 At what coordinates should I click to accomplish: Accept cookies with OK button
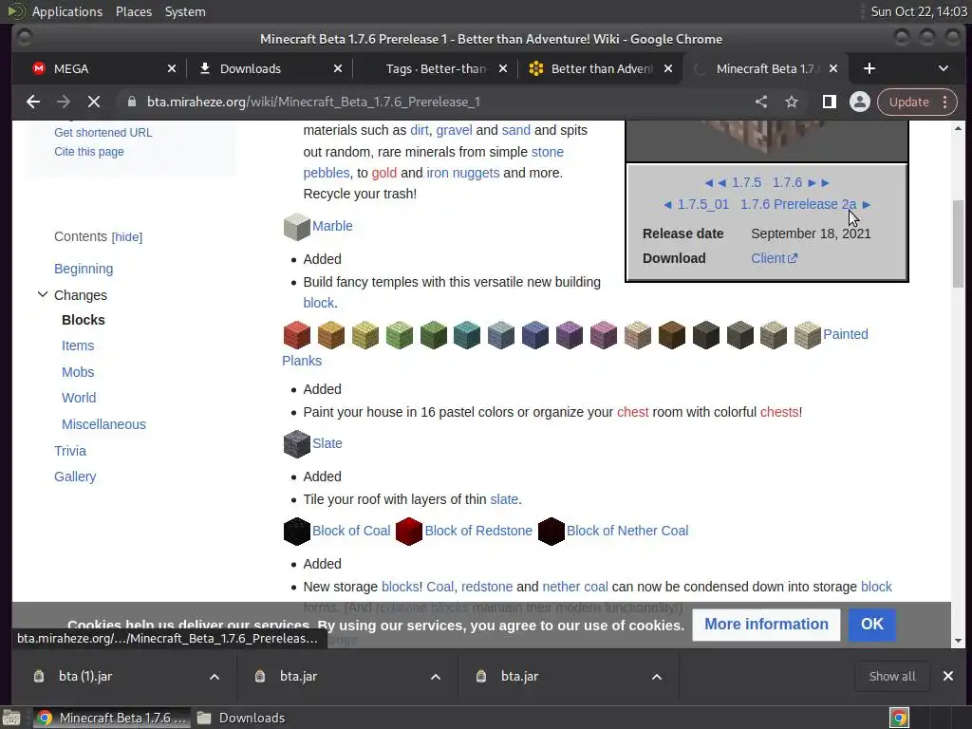click(x=871, y=625)
